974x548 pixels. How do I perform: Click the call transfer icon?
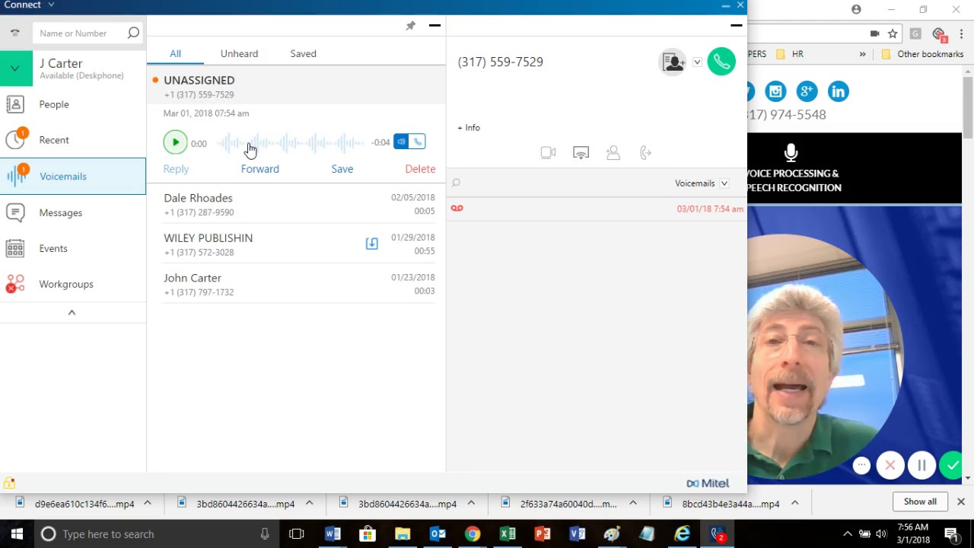point(645,153)
